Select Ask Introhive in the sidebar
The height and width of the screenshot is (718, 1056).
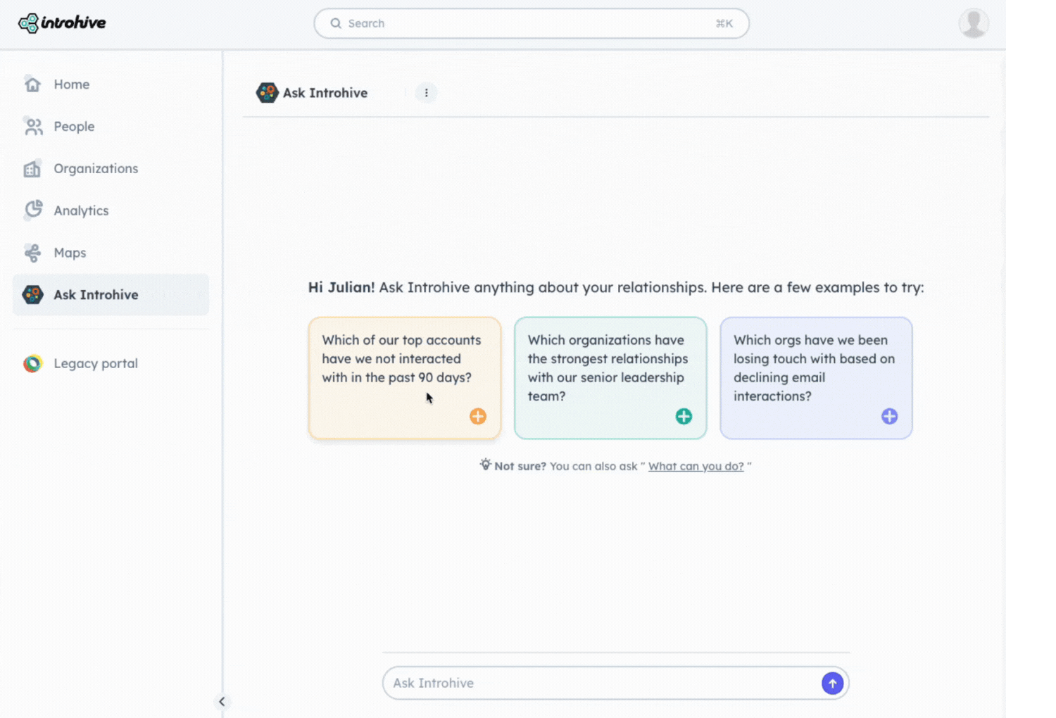point(111,295)
